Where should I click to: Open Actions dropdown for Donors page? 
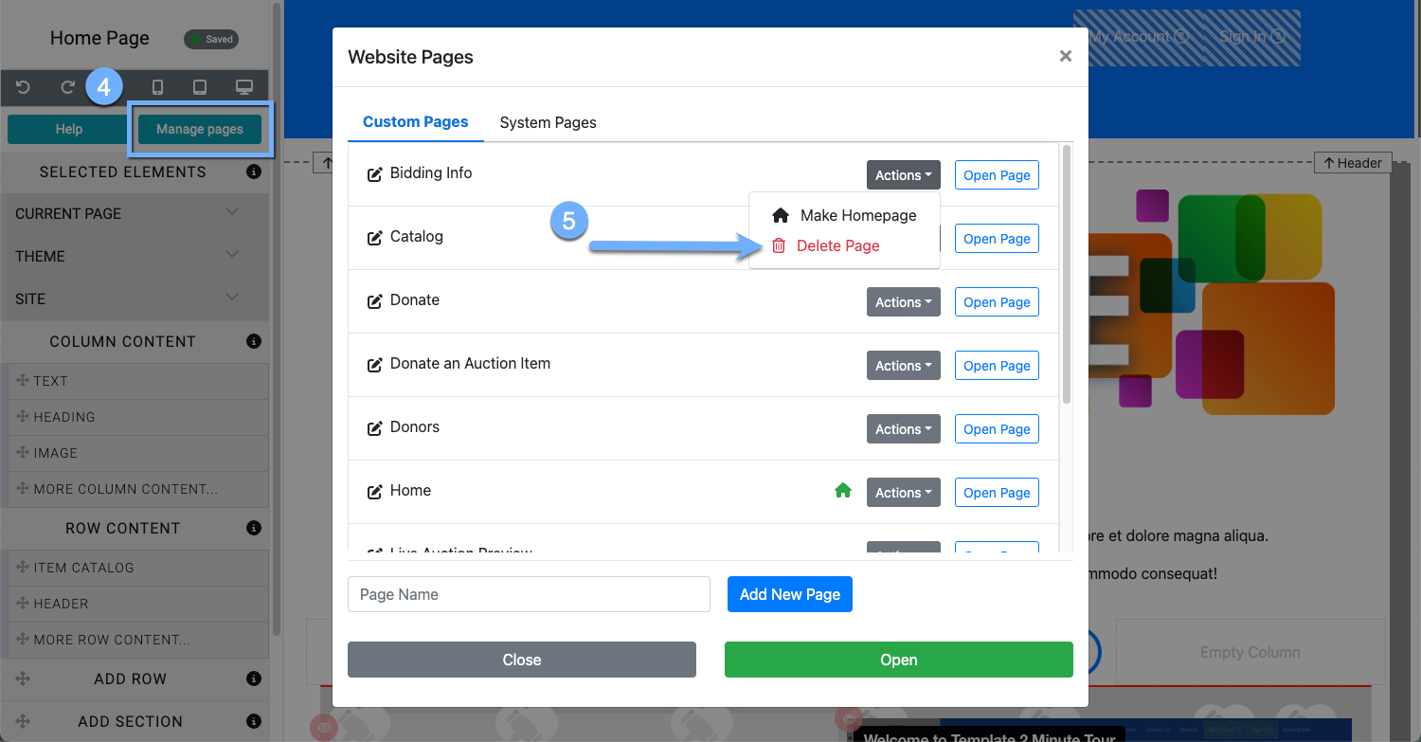903,429
